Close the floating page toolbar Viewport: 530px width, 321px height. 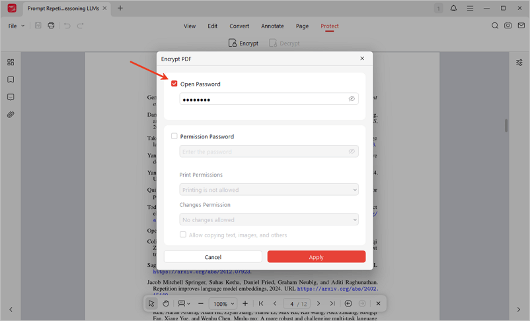click(378, 303)
